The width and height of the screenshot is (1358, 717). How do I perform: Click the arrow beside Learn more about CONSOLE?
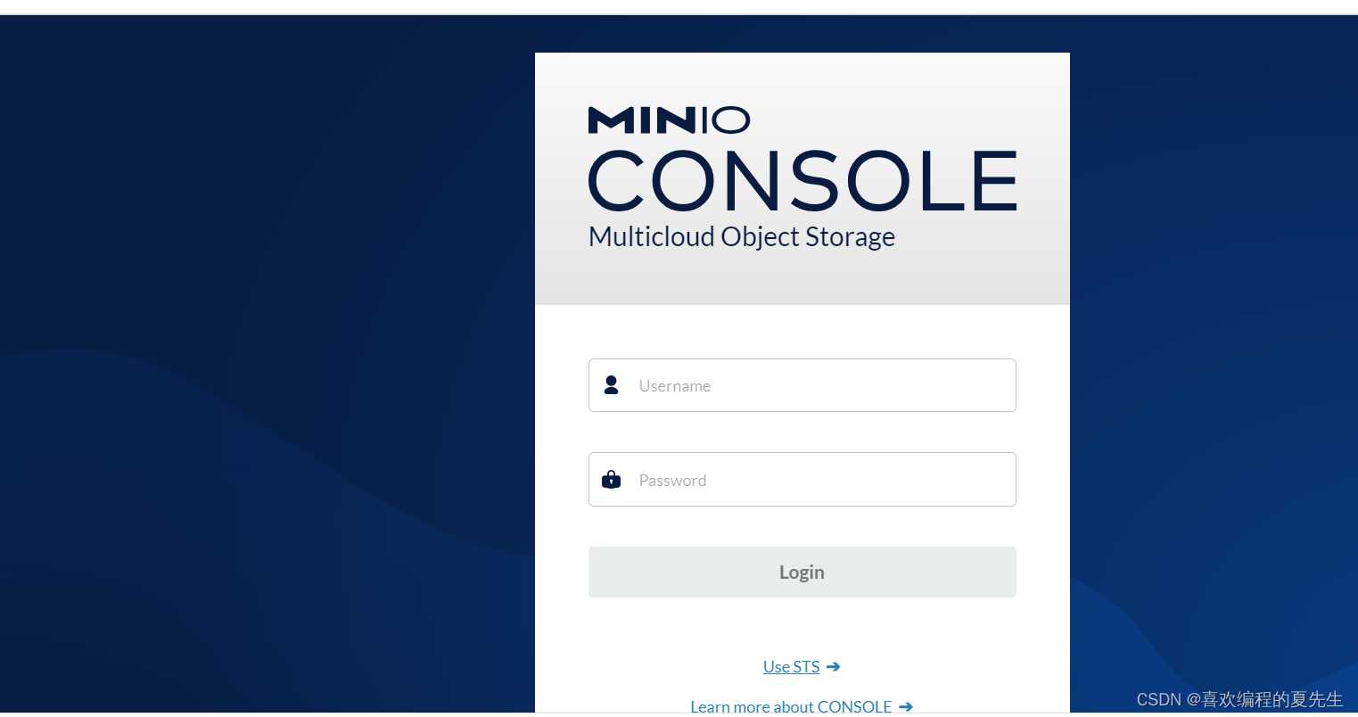point(906,706)
